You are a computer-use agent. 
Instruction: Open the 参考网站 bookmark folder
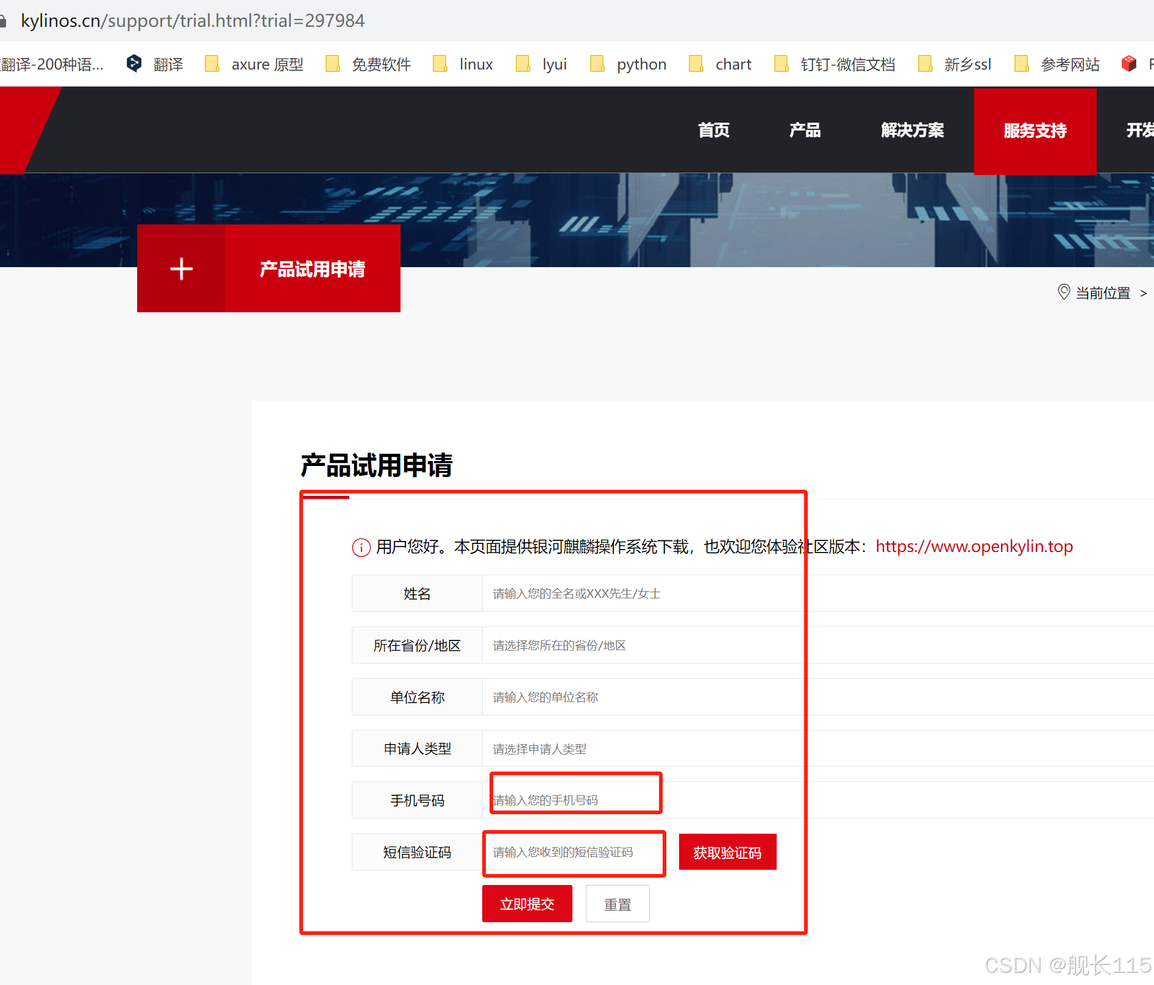[1057, 64]
